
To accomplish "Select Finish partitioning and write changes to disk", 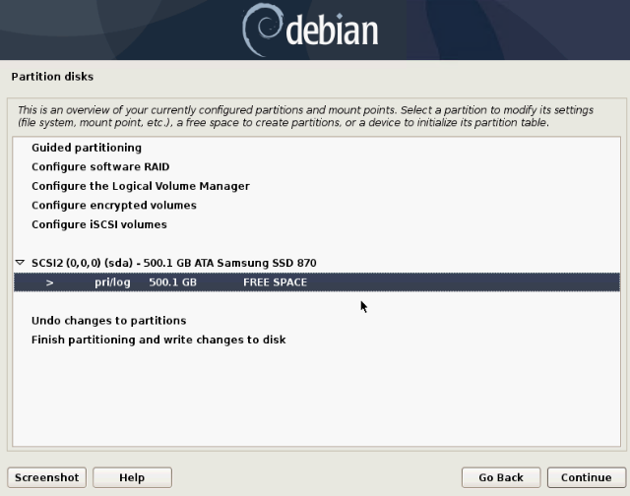I will click(x=158, y=340).
